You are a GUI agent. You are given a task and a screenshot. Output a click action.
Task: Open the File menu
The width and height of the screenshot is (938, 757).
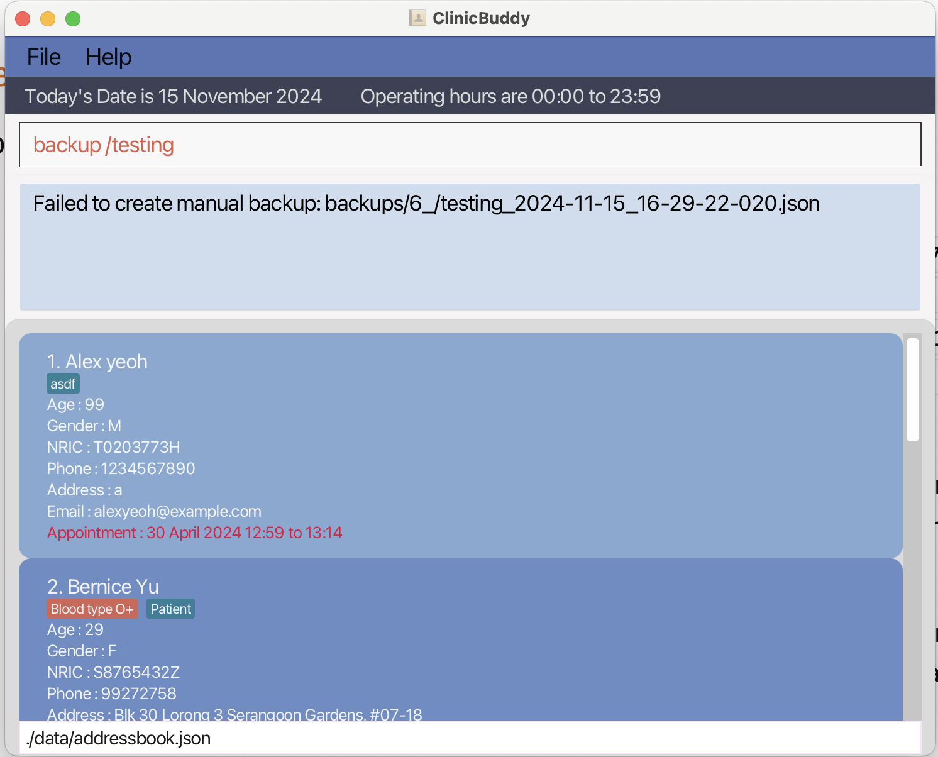click(44, 57)
